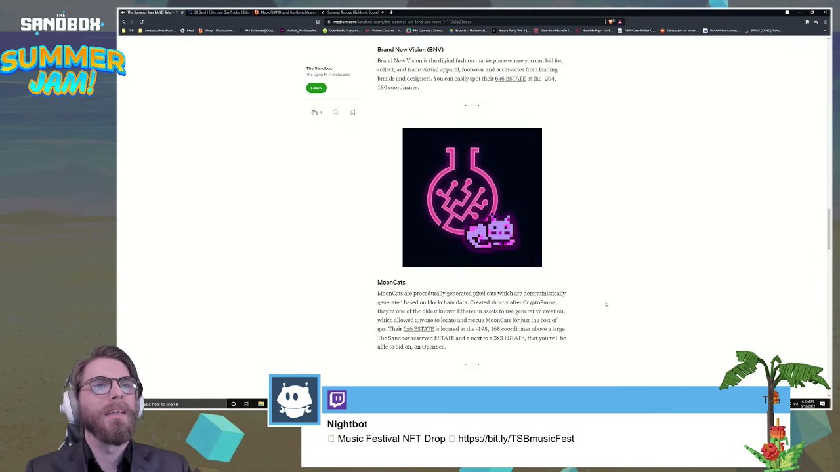Switch to Summer Reggae Epidemic Sound tab
This screenshot has width=840, height=472.
tap(352, 12)
